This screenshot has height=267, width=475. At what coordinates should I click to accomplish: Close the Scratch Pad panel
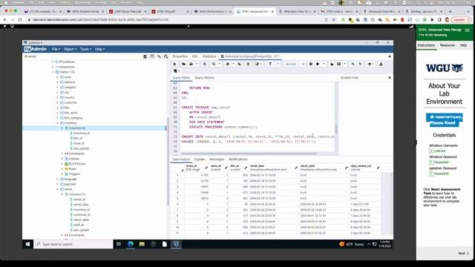click(x=390, y=78)
